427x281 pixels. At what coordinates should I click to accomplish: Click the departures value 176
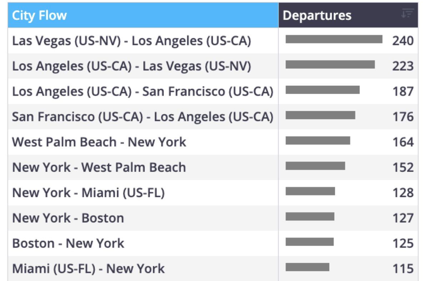point(403,117)
